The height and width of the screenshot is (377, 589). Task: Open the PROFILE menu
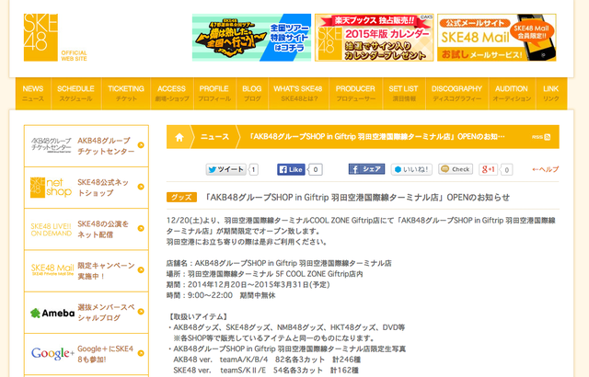tap(214, 94)
